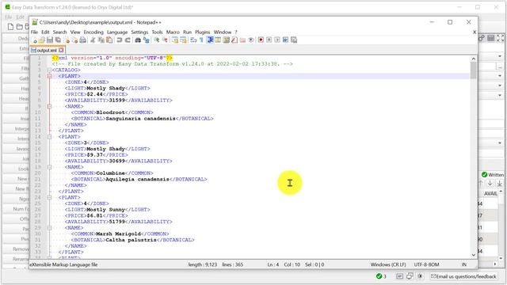507x285 pixels.
Task: Print the document using Print icon
Action: [x=82, y=40]
